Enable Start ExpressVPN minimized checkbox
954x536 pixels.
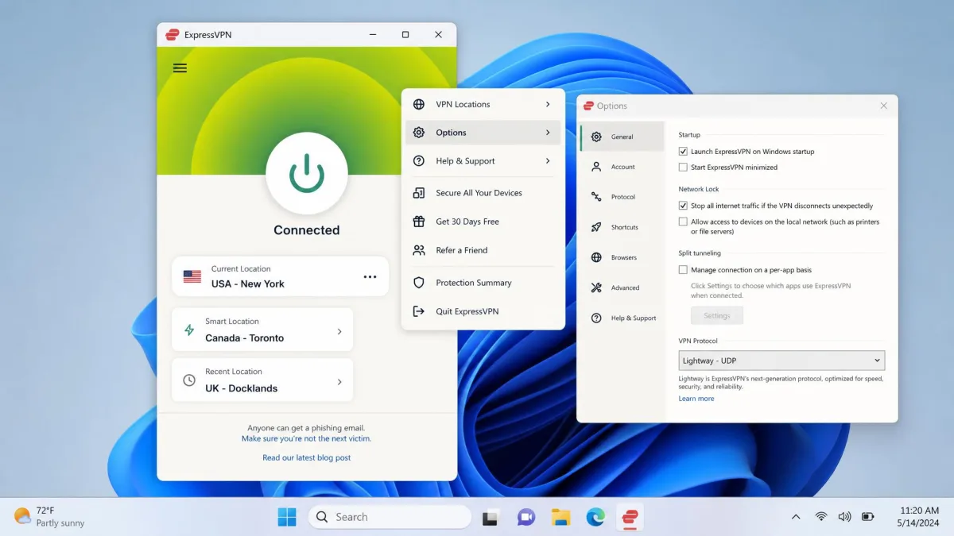[683, 168]
